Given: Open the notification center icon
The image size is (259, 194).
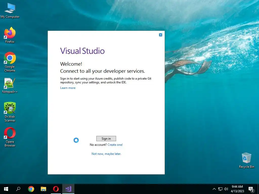Looking at the screenshot, I should click(251, 189).
